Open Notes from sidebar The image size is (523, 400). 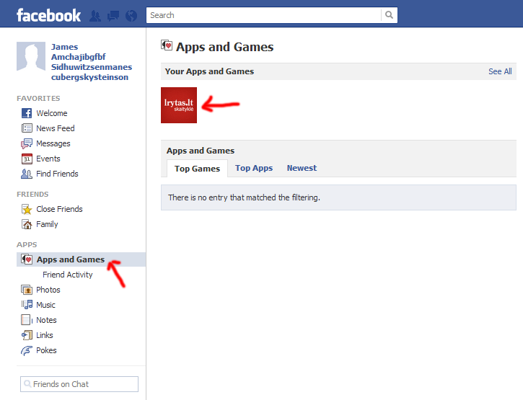(46, 320)
